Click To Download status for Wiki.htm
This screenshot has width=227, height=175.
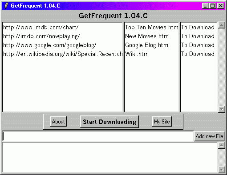199,54
